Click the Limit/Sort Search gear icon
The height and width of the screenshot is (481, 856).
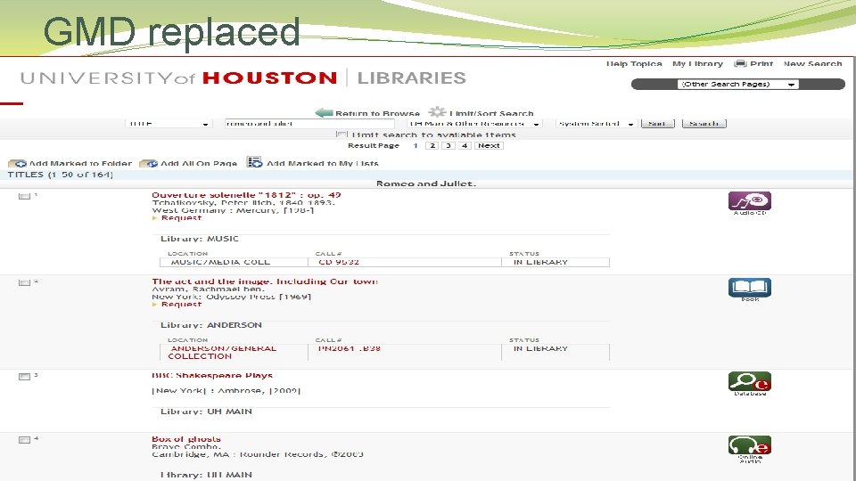point(437,112)
